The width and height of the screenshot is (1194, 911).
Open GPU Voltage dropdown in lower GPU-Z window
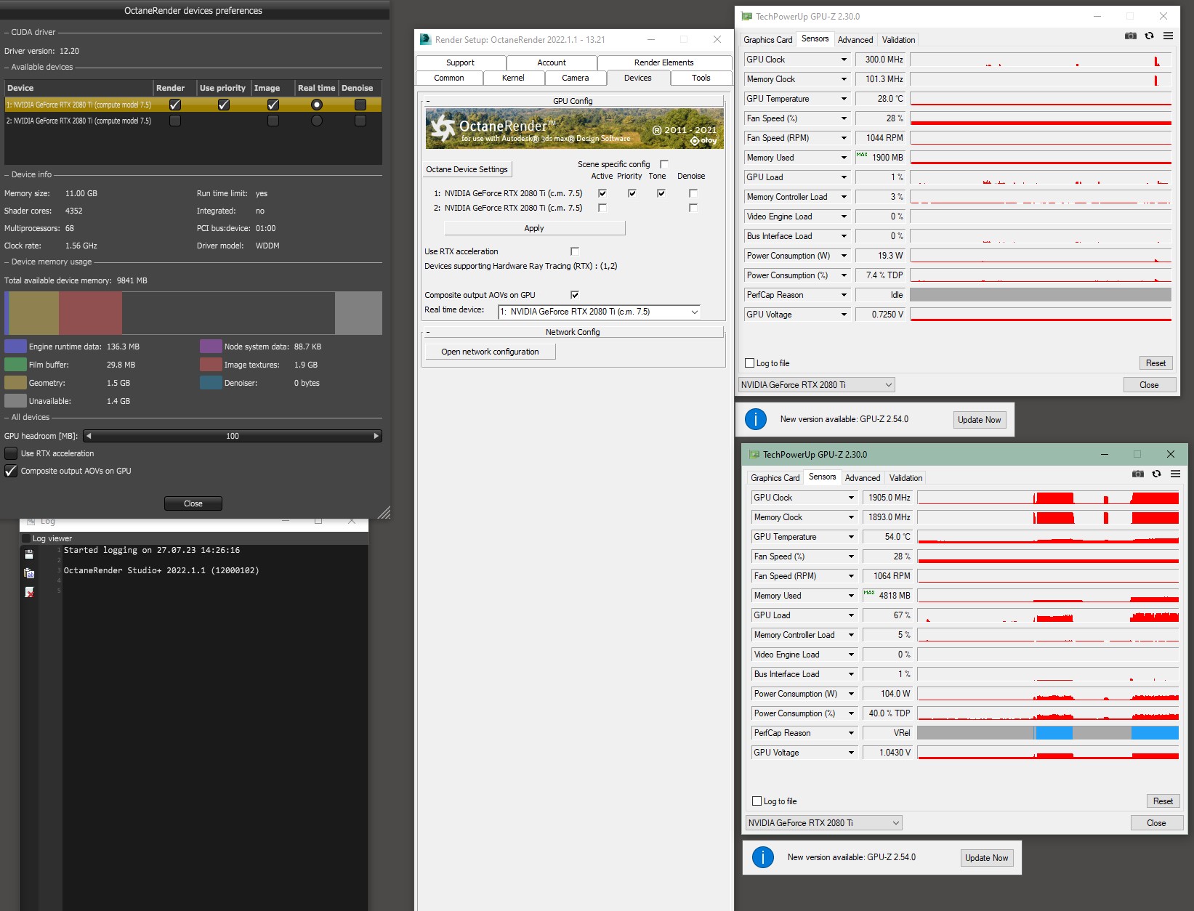pos(851,753)
